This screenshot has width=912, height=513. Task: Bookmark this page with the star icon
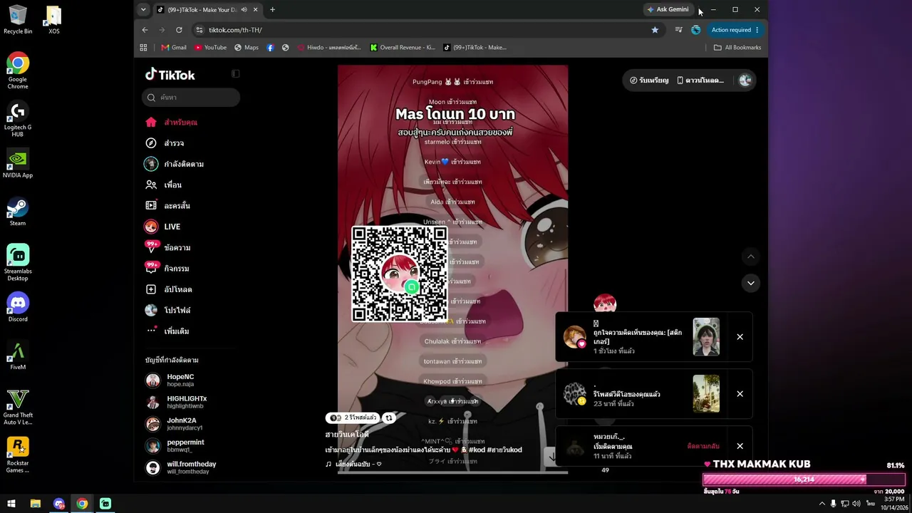point(655,30)
